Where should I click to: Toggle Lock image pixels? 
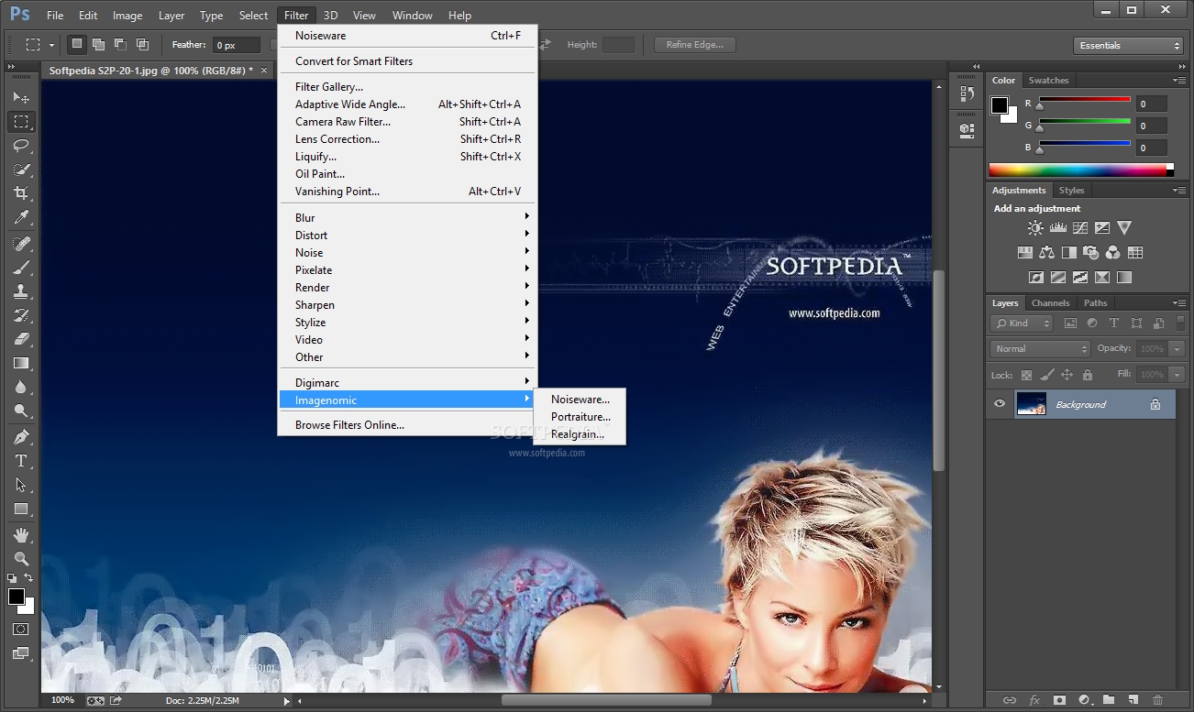(1046, 375)
